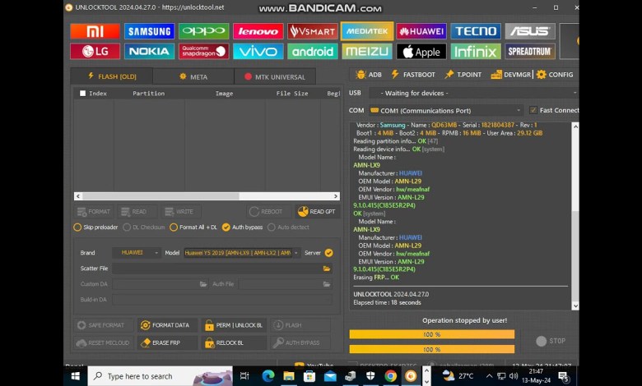Click the lower 100 % progress bar
The height and width of the screenshot is (386, 642).
[431, 349]
